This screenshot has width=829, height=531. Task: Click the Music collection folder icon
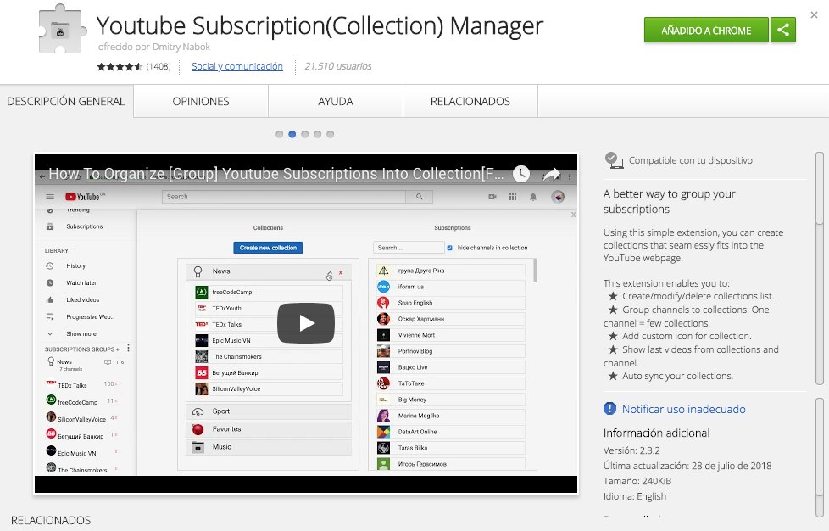[x=198, y=447]
